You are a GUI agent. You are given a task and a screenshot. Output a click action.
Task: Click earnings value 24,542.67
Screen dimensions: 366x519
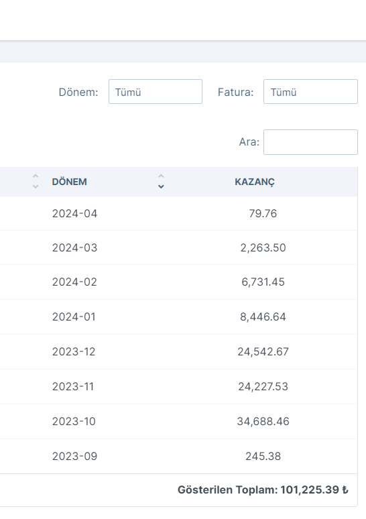[263, 351]
